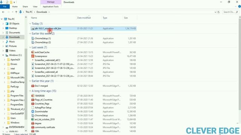The image size is (241, 135).
Task: Collapse the Last week (7) group
Action: pos(30,48)
